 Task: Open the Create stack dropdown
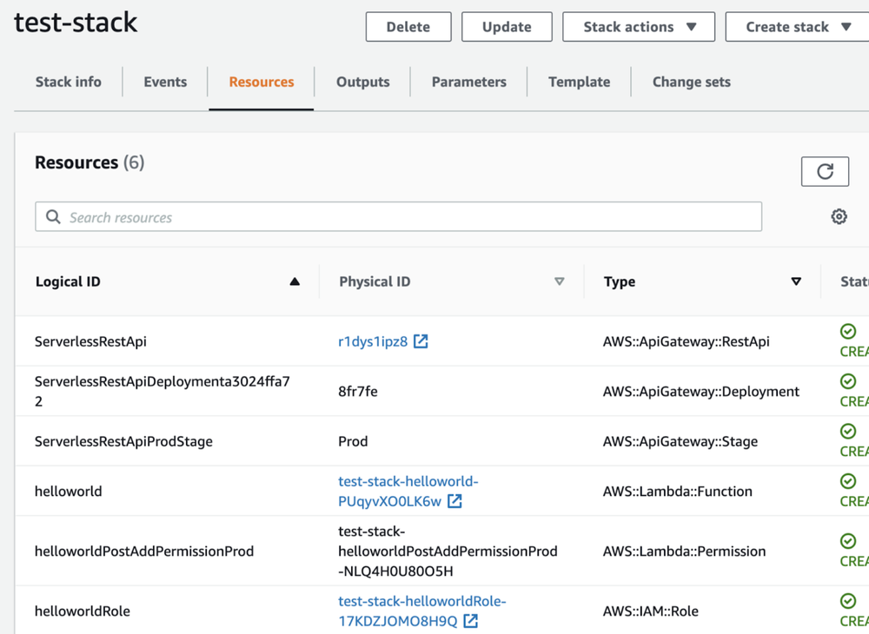[798, 27]
